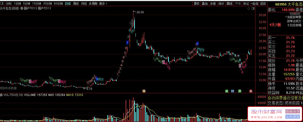The image size is (303, 122).
Task: Click the 买二 price 21.75
Action: pyautogui.click(x=290, y=42)
